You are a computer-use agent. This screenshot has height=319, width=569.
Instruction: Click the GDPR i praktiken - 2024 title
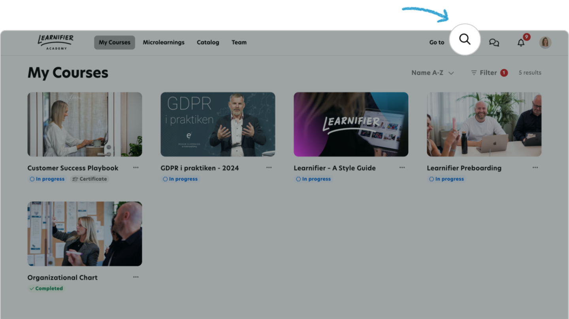click(x=200, y=168)
